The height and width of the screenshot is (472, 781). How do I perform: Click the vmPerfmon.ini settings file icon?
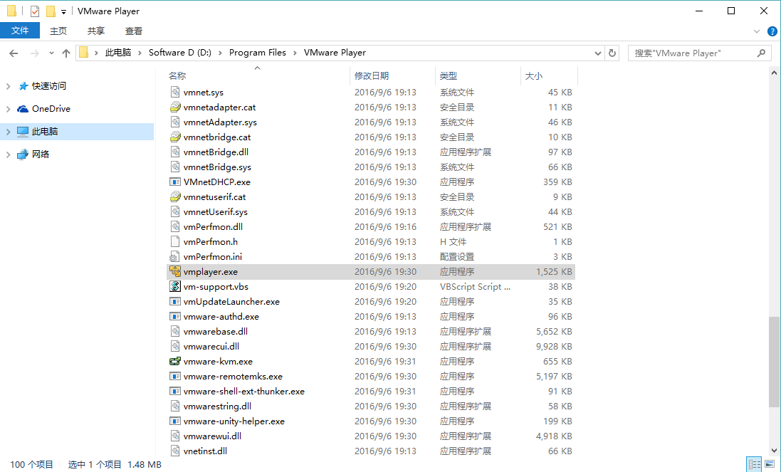175,256
